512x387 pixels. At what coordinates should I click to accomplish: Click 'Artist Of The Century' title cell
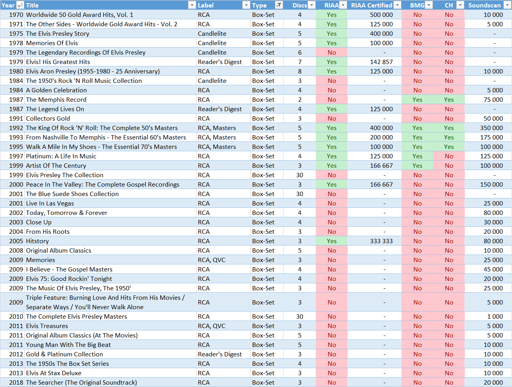111,165
